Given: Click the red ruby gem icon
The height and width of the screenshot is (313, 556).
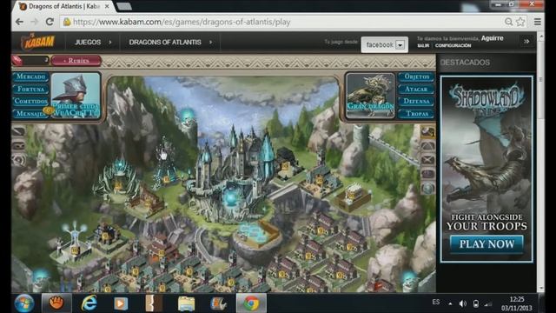Looking at the screenshot, I should [x=17, y=60].
